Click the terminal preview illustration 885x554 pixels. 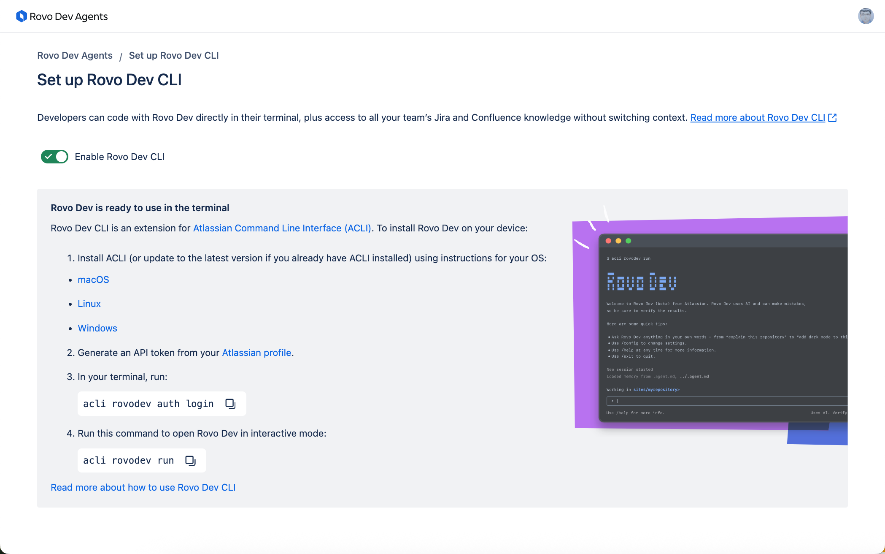click(710, 325)
